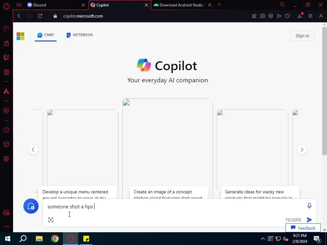
Task: Add an image with screenshot icon
Action: click(51, 220)
